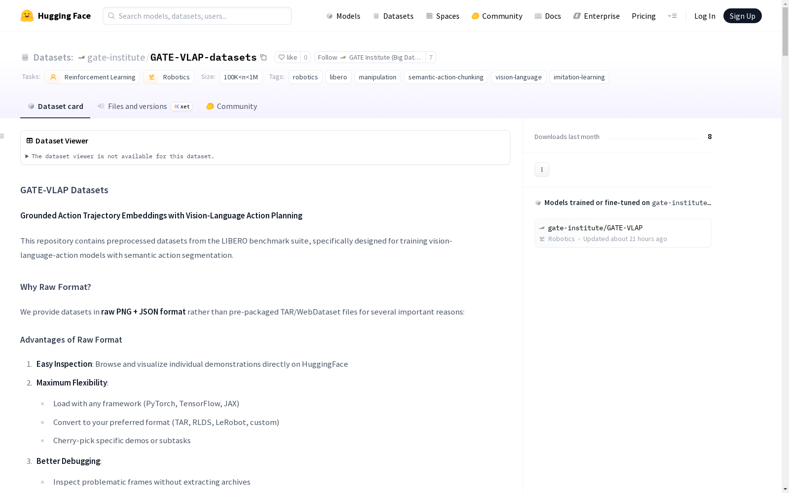The height and width of the screenshot is (493, 789).
Task: Click the Dataset Viewer table icon
Action: pos(30,141)
